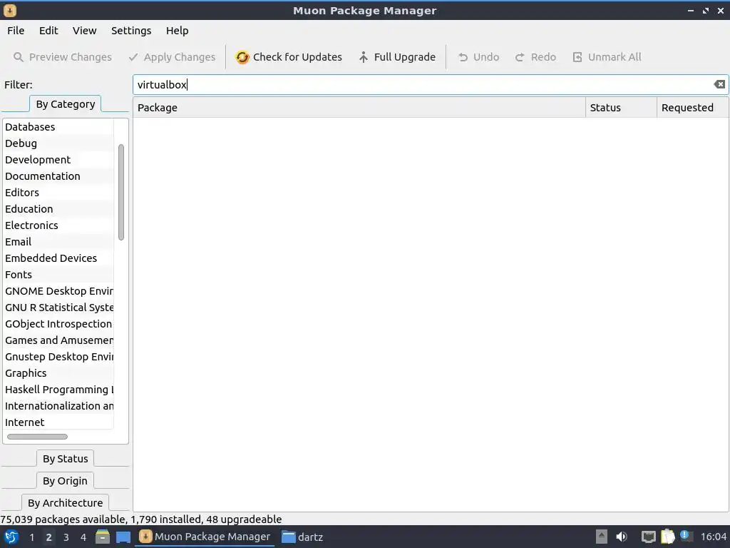730x548 pixels.
Task: Click the volume speaker tray icon
Action: click(x=622, y=537)
